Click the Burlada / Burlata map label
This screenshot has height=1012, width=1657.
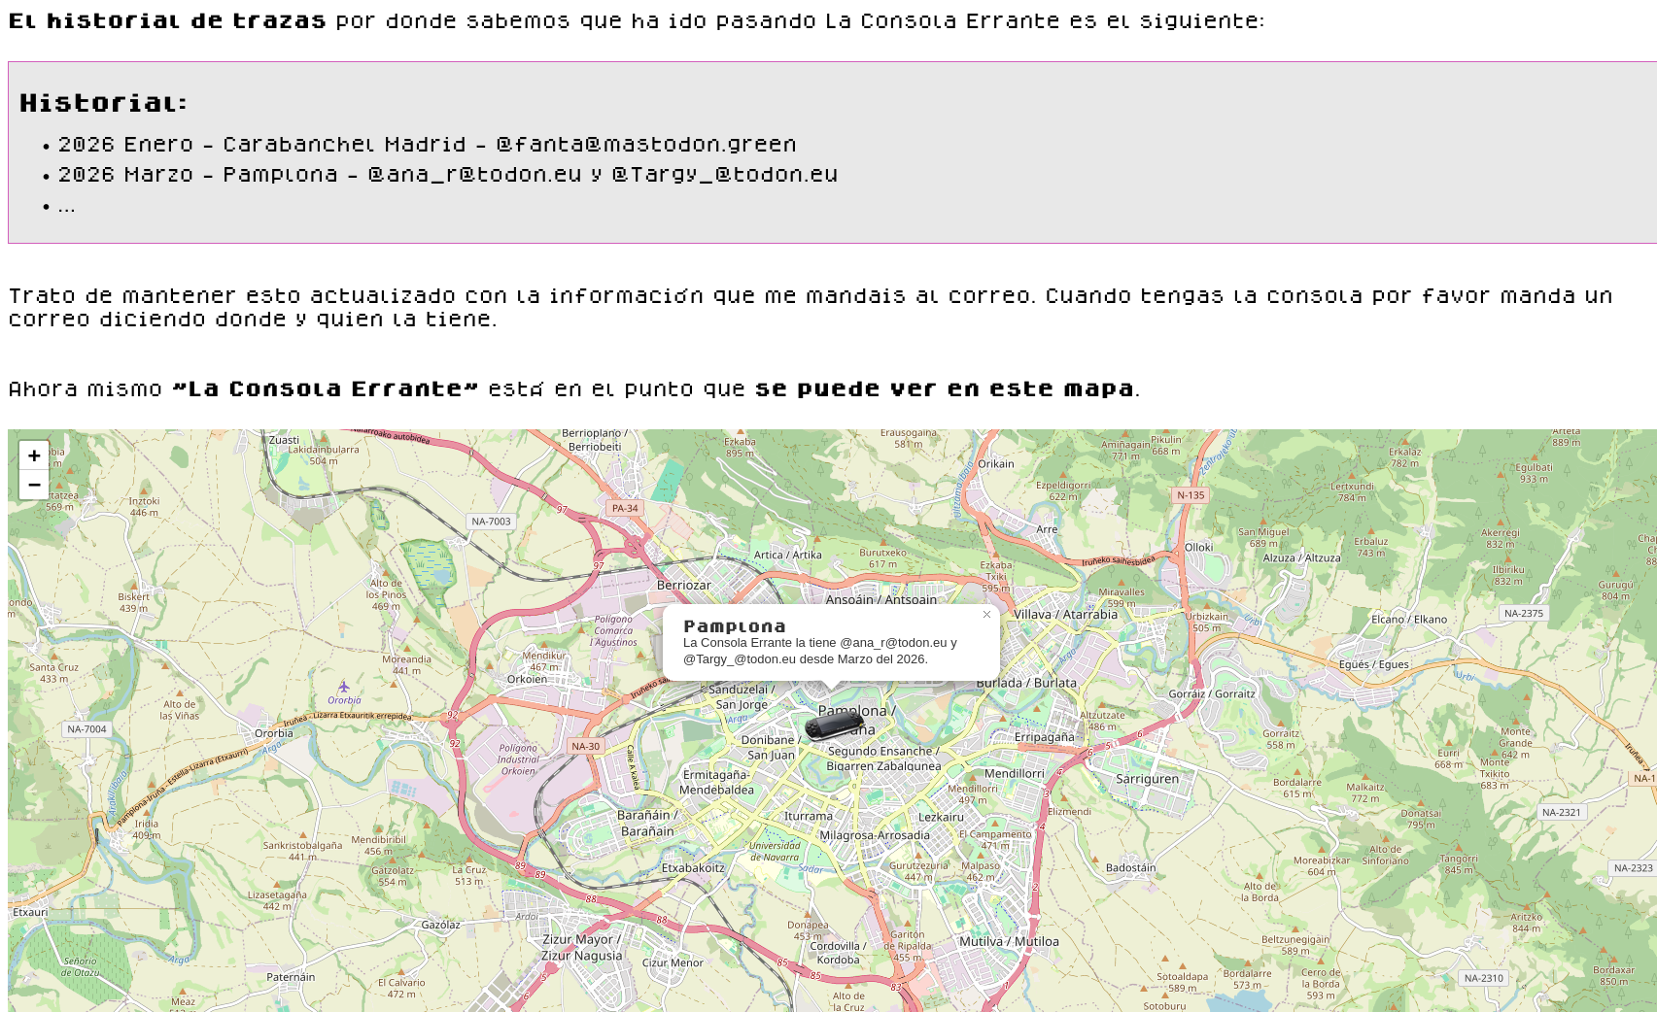[x=1026, y=683]
